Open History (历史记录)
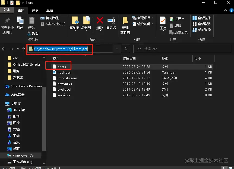Screen dimensions: 234x169 click(x=178, y=32)
